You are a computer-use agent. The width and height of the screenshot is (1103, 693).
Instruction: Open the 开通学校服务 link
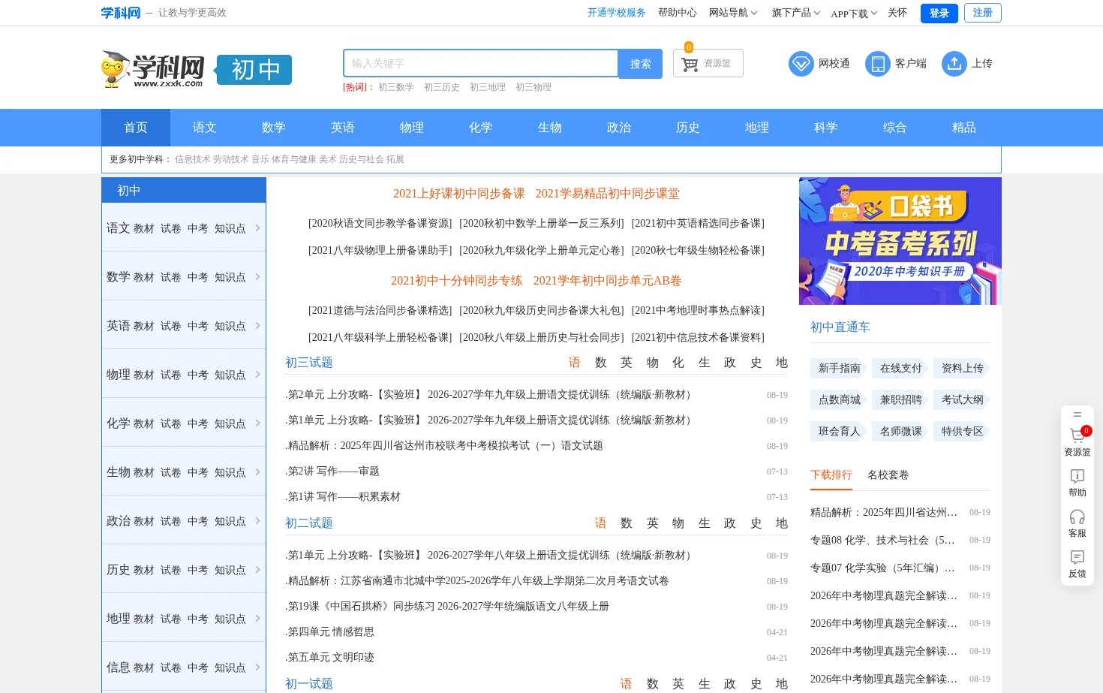[x=617, y=13]
